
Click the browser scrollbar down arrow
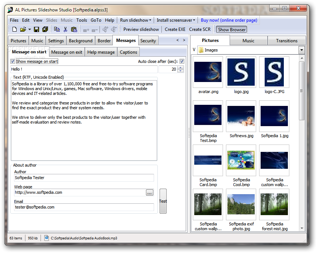pyautogui.click(x=302, y=228)
